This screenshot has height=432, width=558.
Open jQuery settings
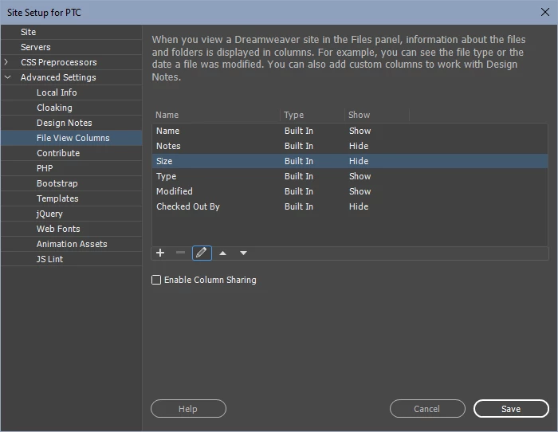(72, 214)
